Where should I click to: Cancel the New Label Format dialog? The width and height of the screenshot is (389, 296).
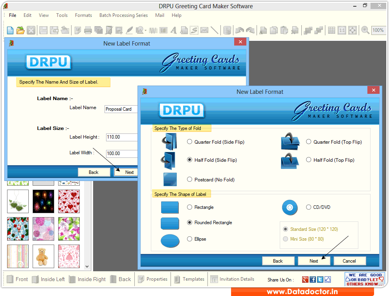[x=349, y=261]
